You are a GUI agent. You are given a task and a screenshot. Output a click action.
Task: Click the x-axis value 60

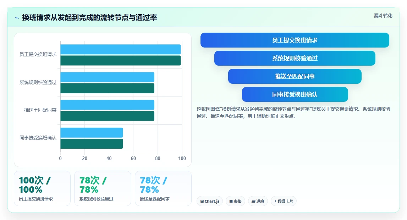(133, 158)
